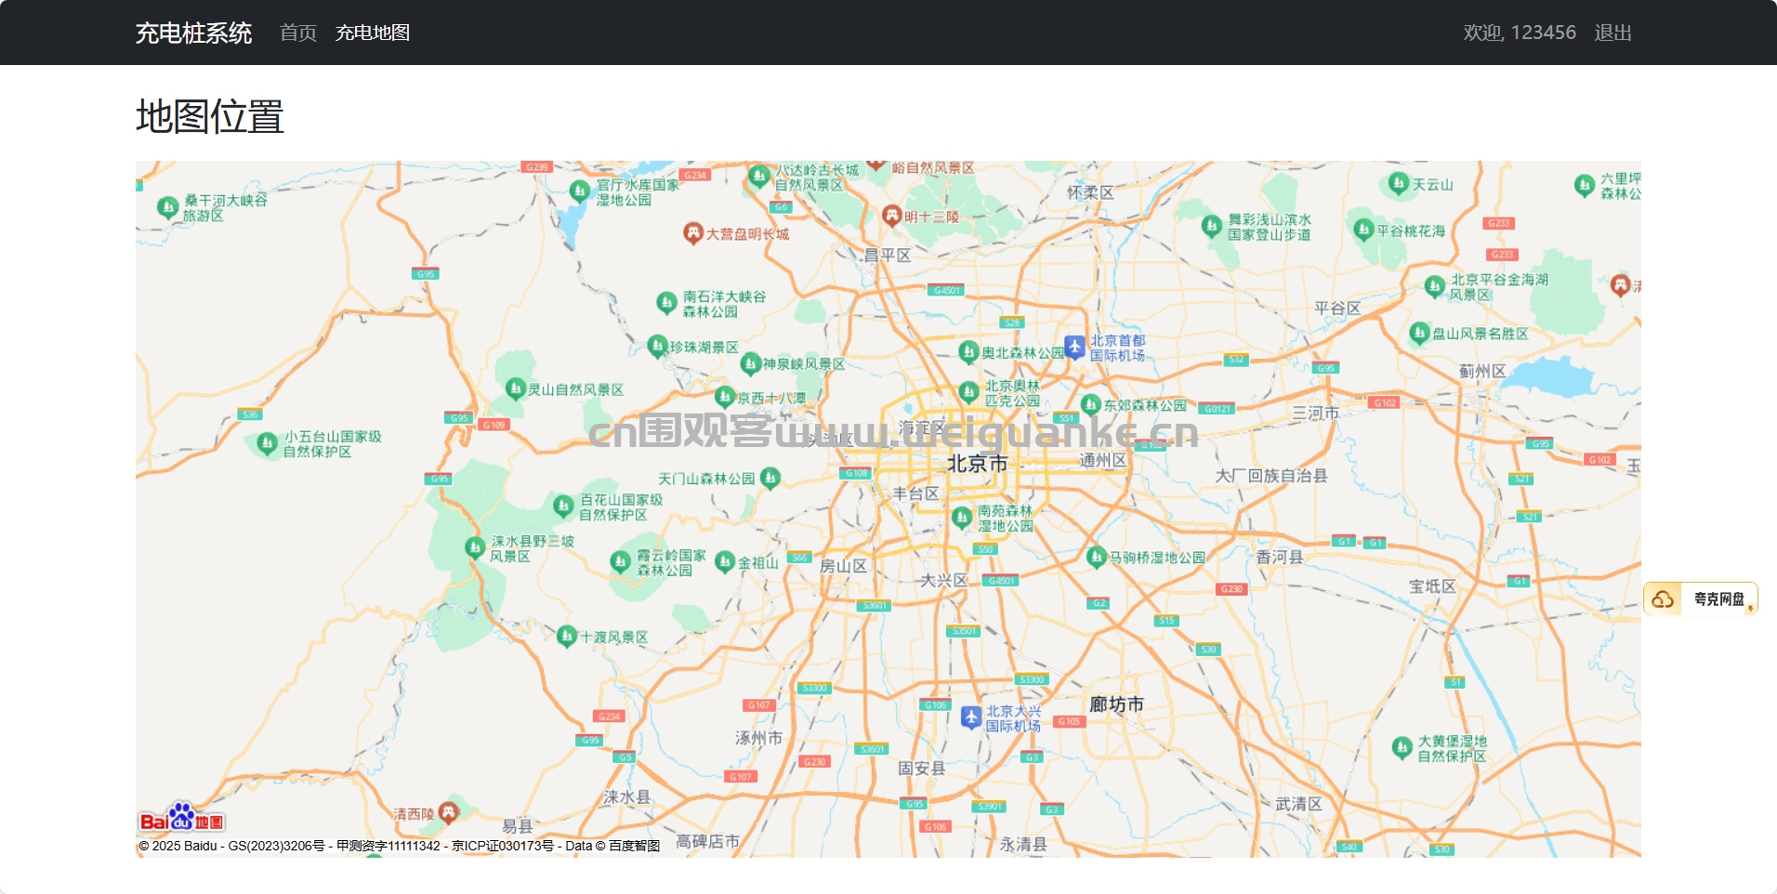This screenshot has height=894, width=1777.
Task: Click the 香河县 label on map
Action: (1280, 557)
